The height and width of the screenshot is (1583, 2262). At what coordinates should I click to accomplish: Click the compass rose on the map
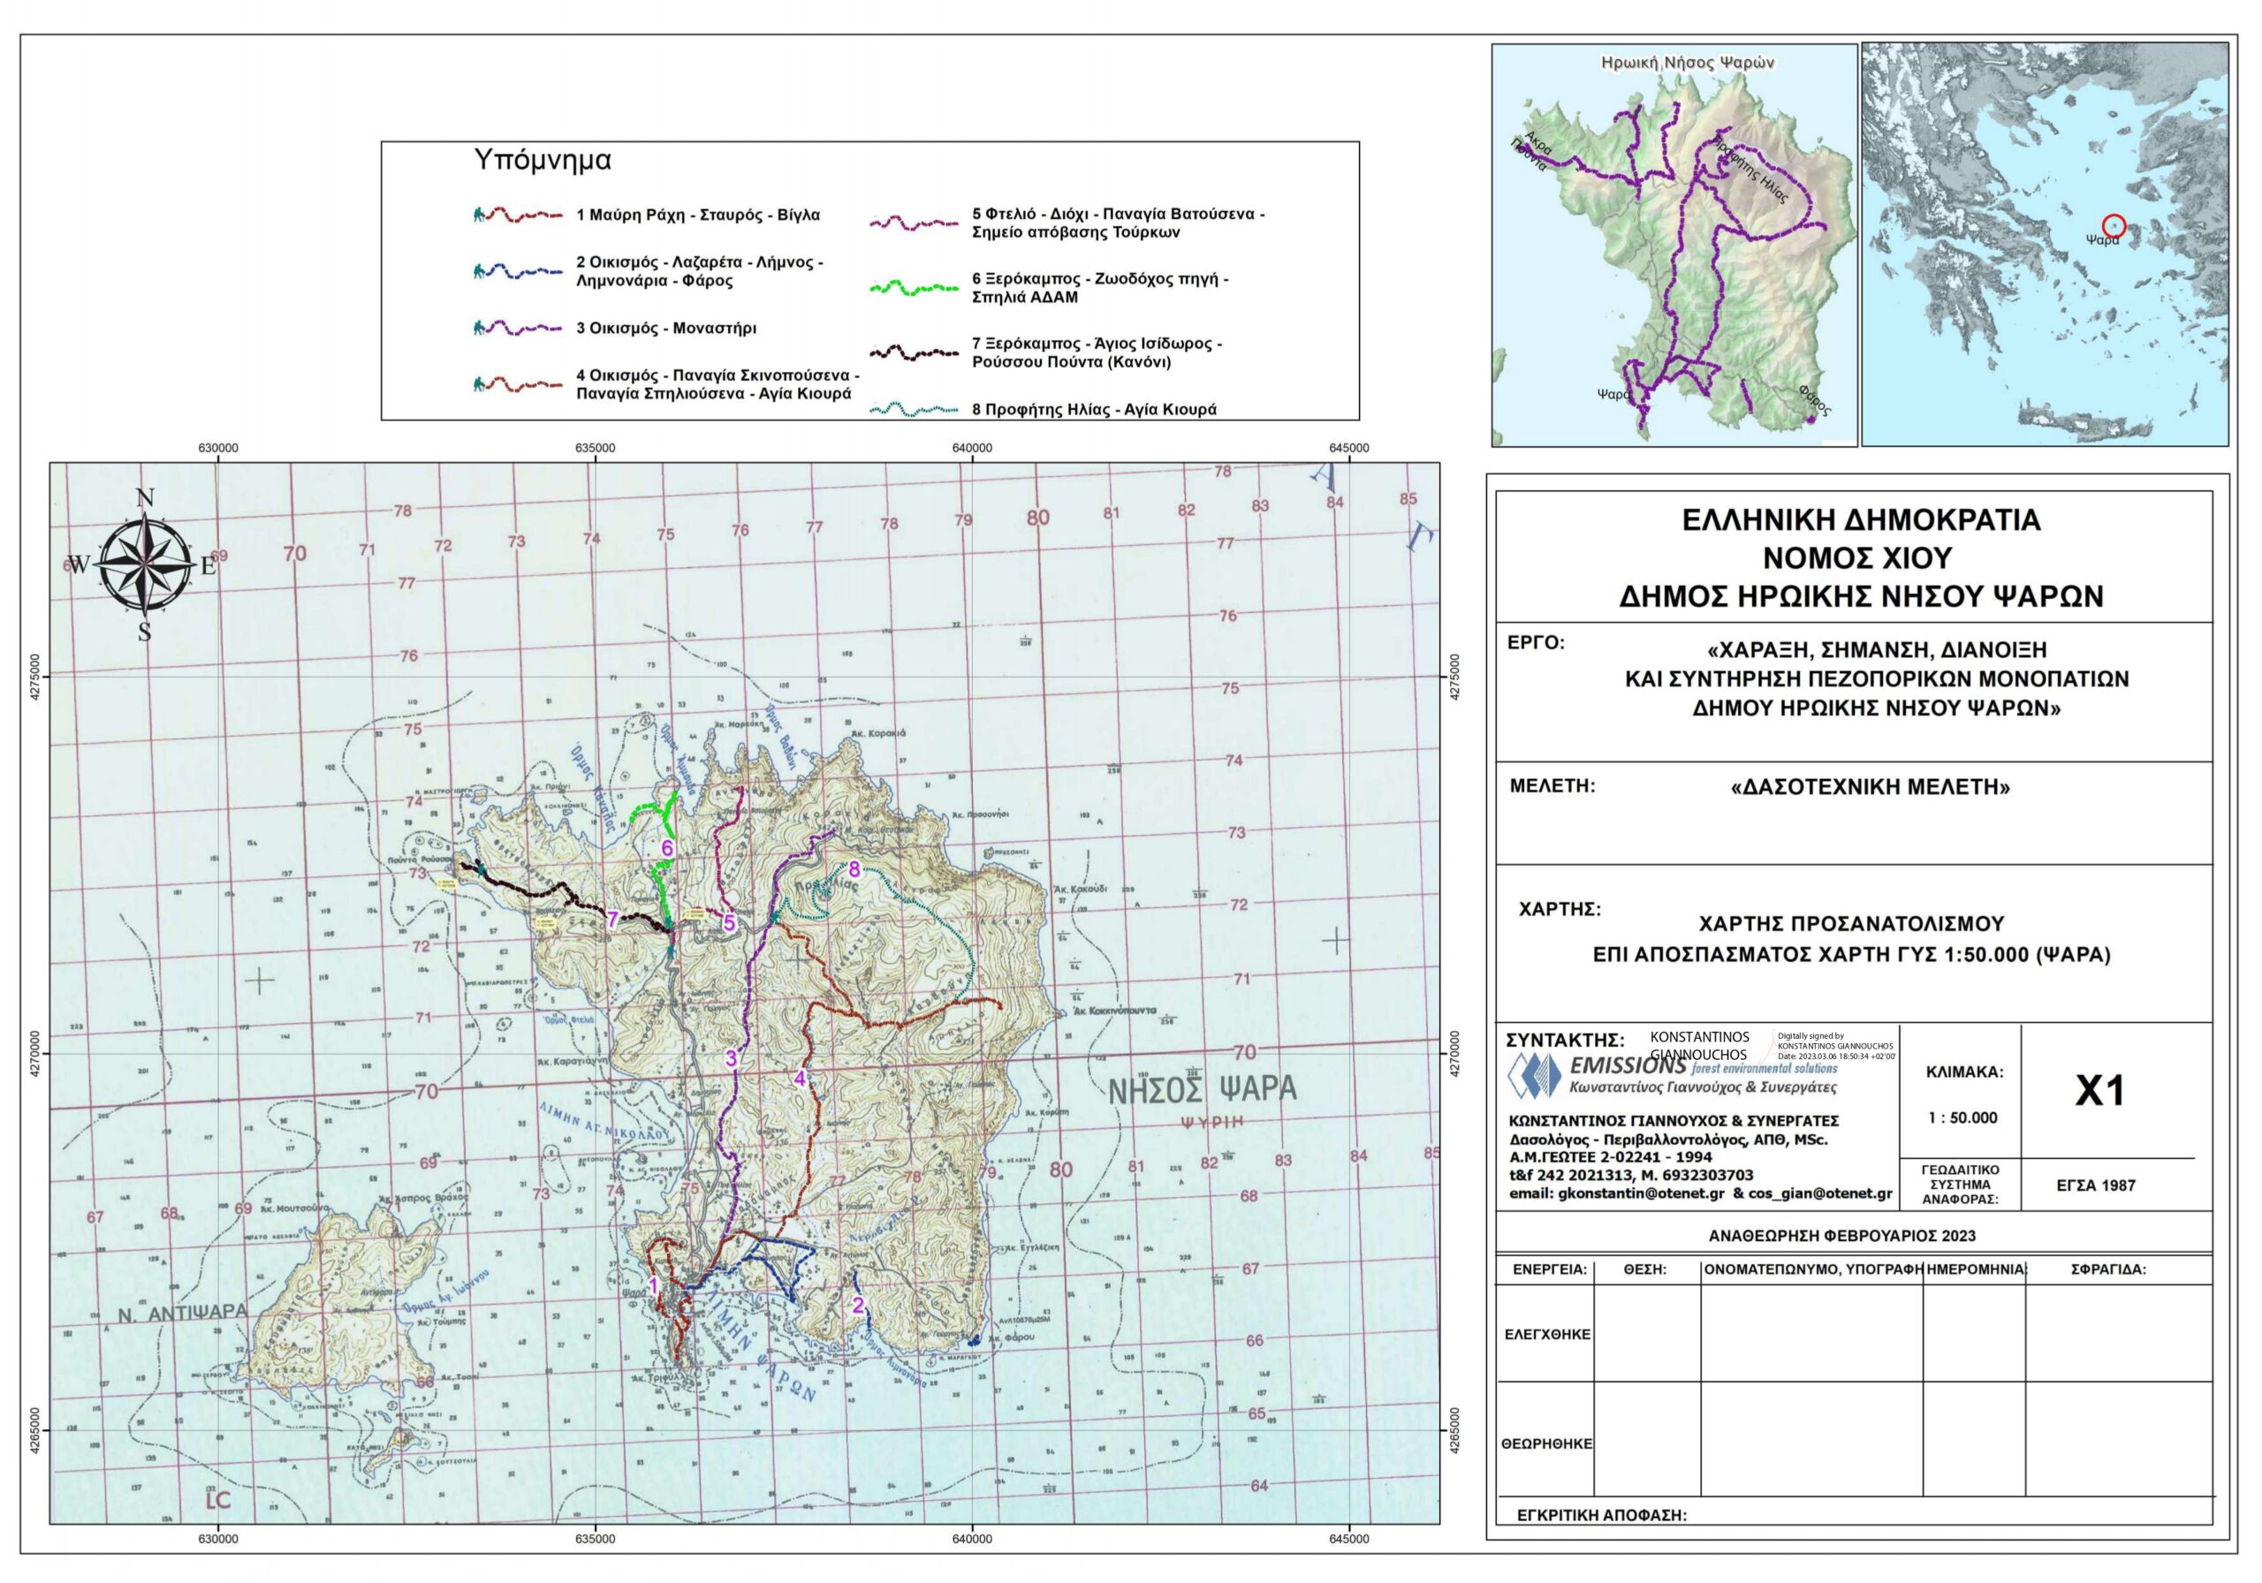(x=145, y=564)
